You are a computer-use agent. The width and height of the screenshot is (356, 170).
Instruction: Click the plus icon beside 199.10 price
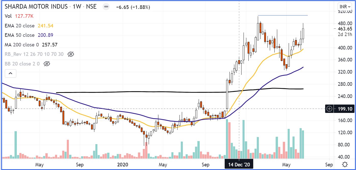(329, 109)
